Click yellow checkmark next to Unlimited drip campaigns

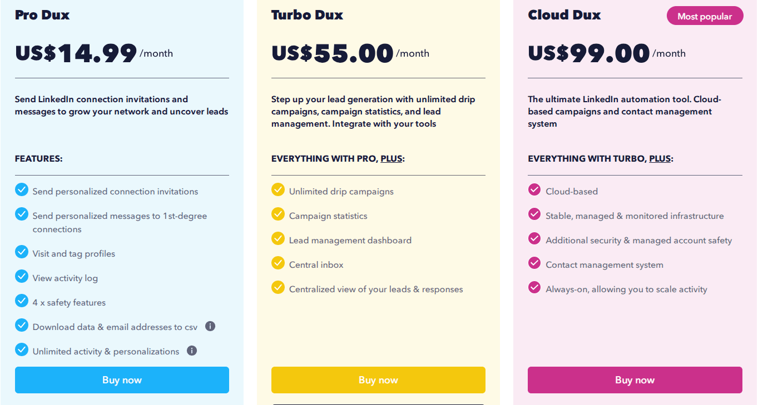pyautogui.click(x=278, y=190)
